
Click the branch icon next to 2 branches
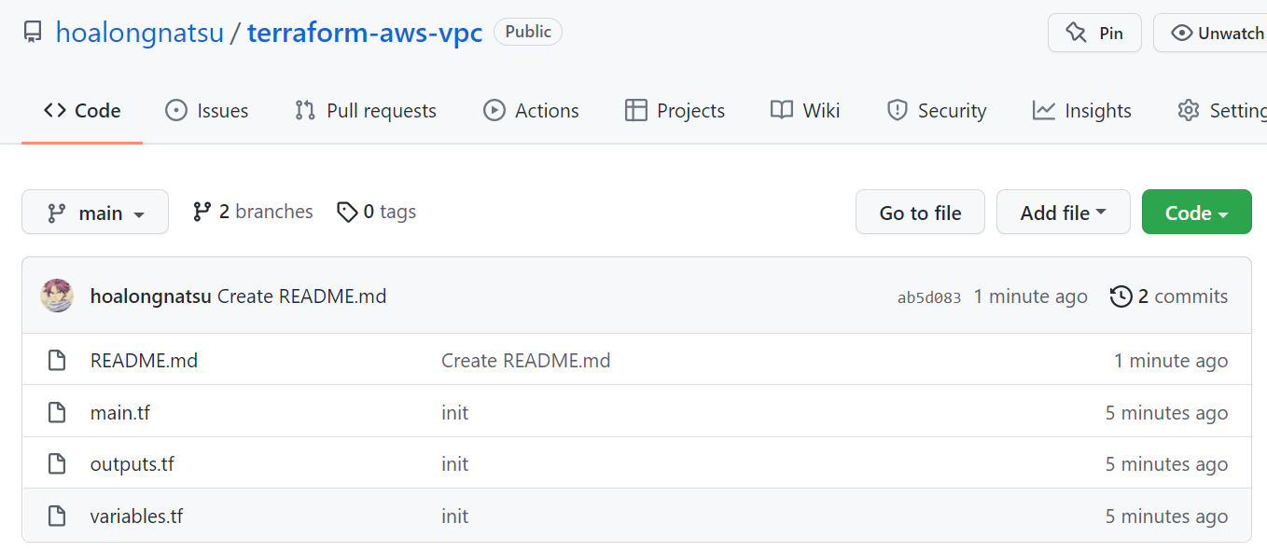[202, 213]
